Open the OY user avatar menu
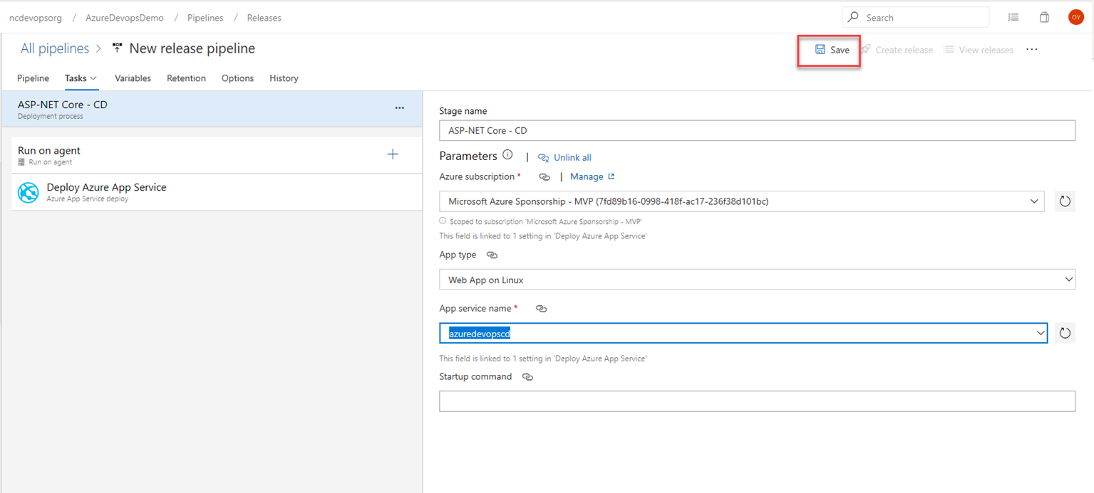Screen dimensions: 1094x493 pos(1075,18)
